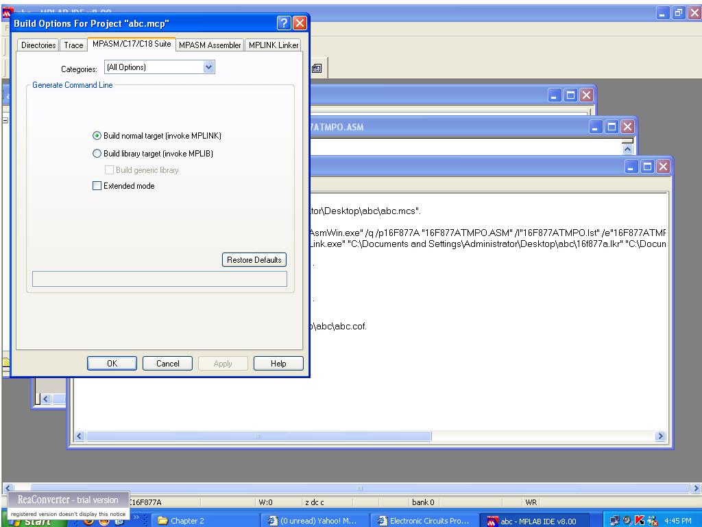
Task: Click the MPLAB main horizontal scrollbar right arrow
Action: click(x=696, y=488)
